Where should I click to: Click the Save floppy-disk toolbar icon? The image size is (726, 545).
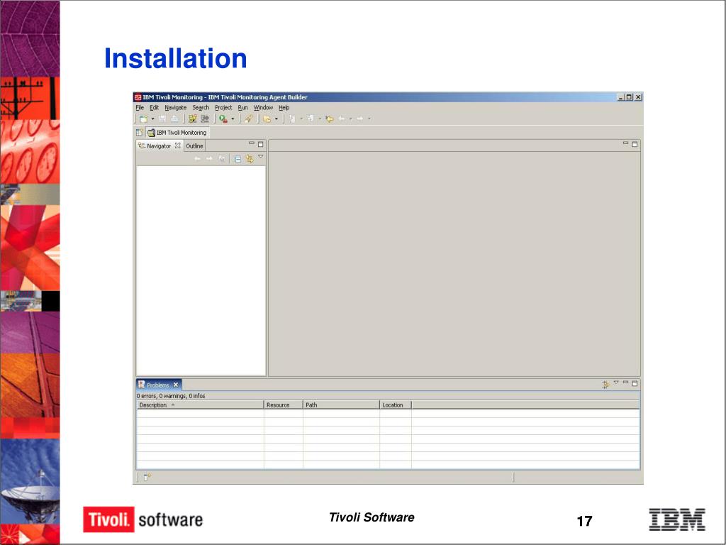(162, 119)
